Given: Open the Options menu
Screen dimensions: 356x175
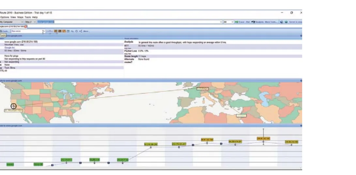Looking at the screenshot, I should coord(5,17).
